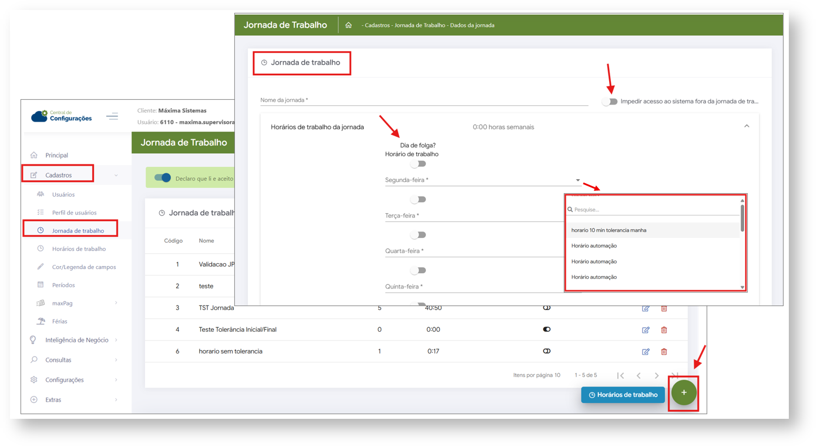Open Horários de trabalho in the sidebar

[x=79, y=248]
